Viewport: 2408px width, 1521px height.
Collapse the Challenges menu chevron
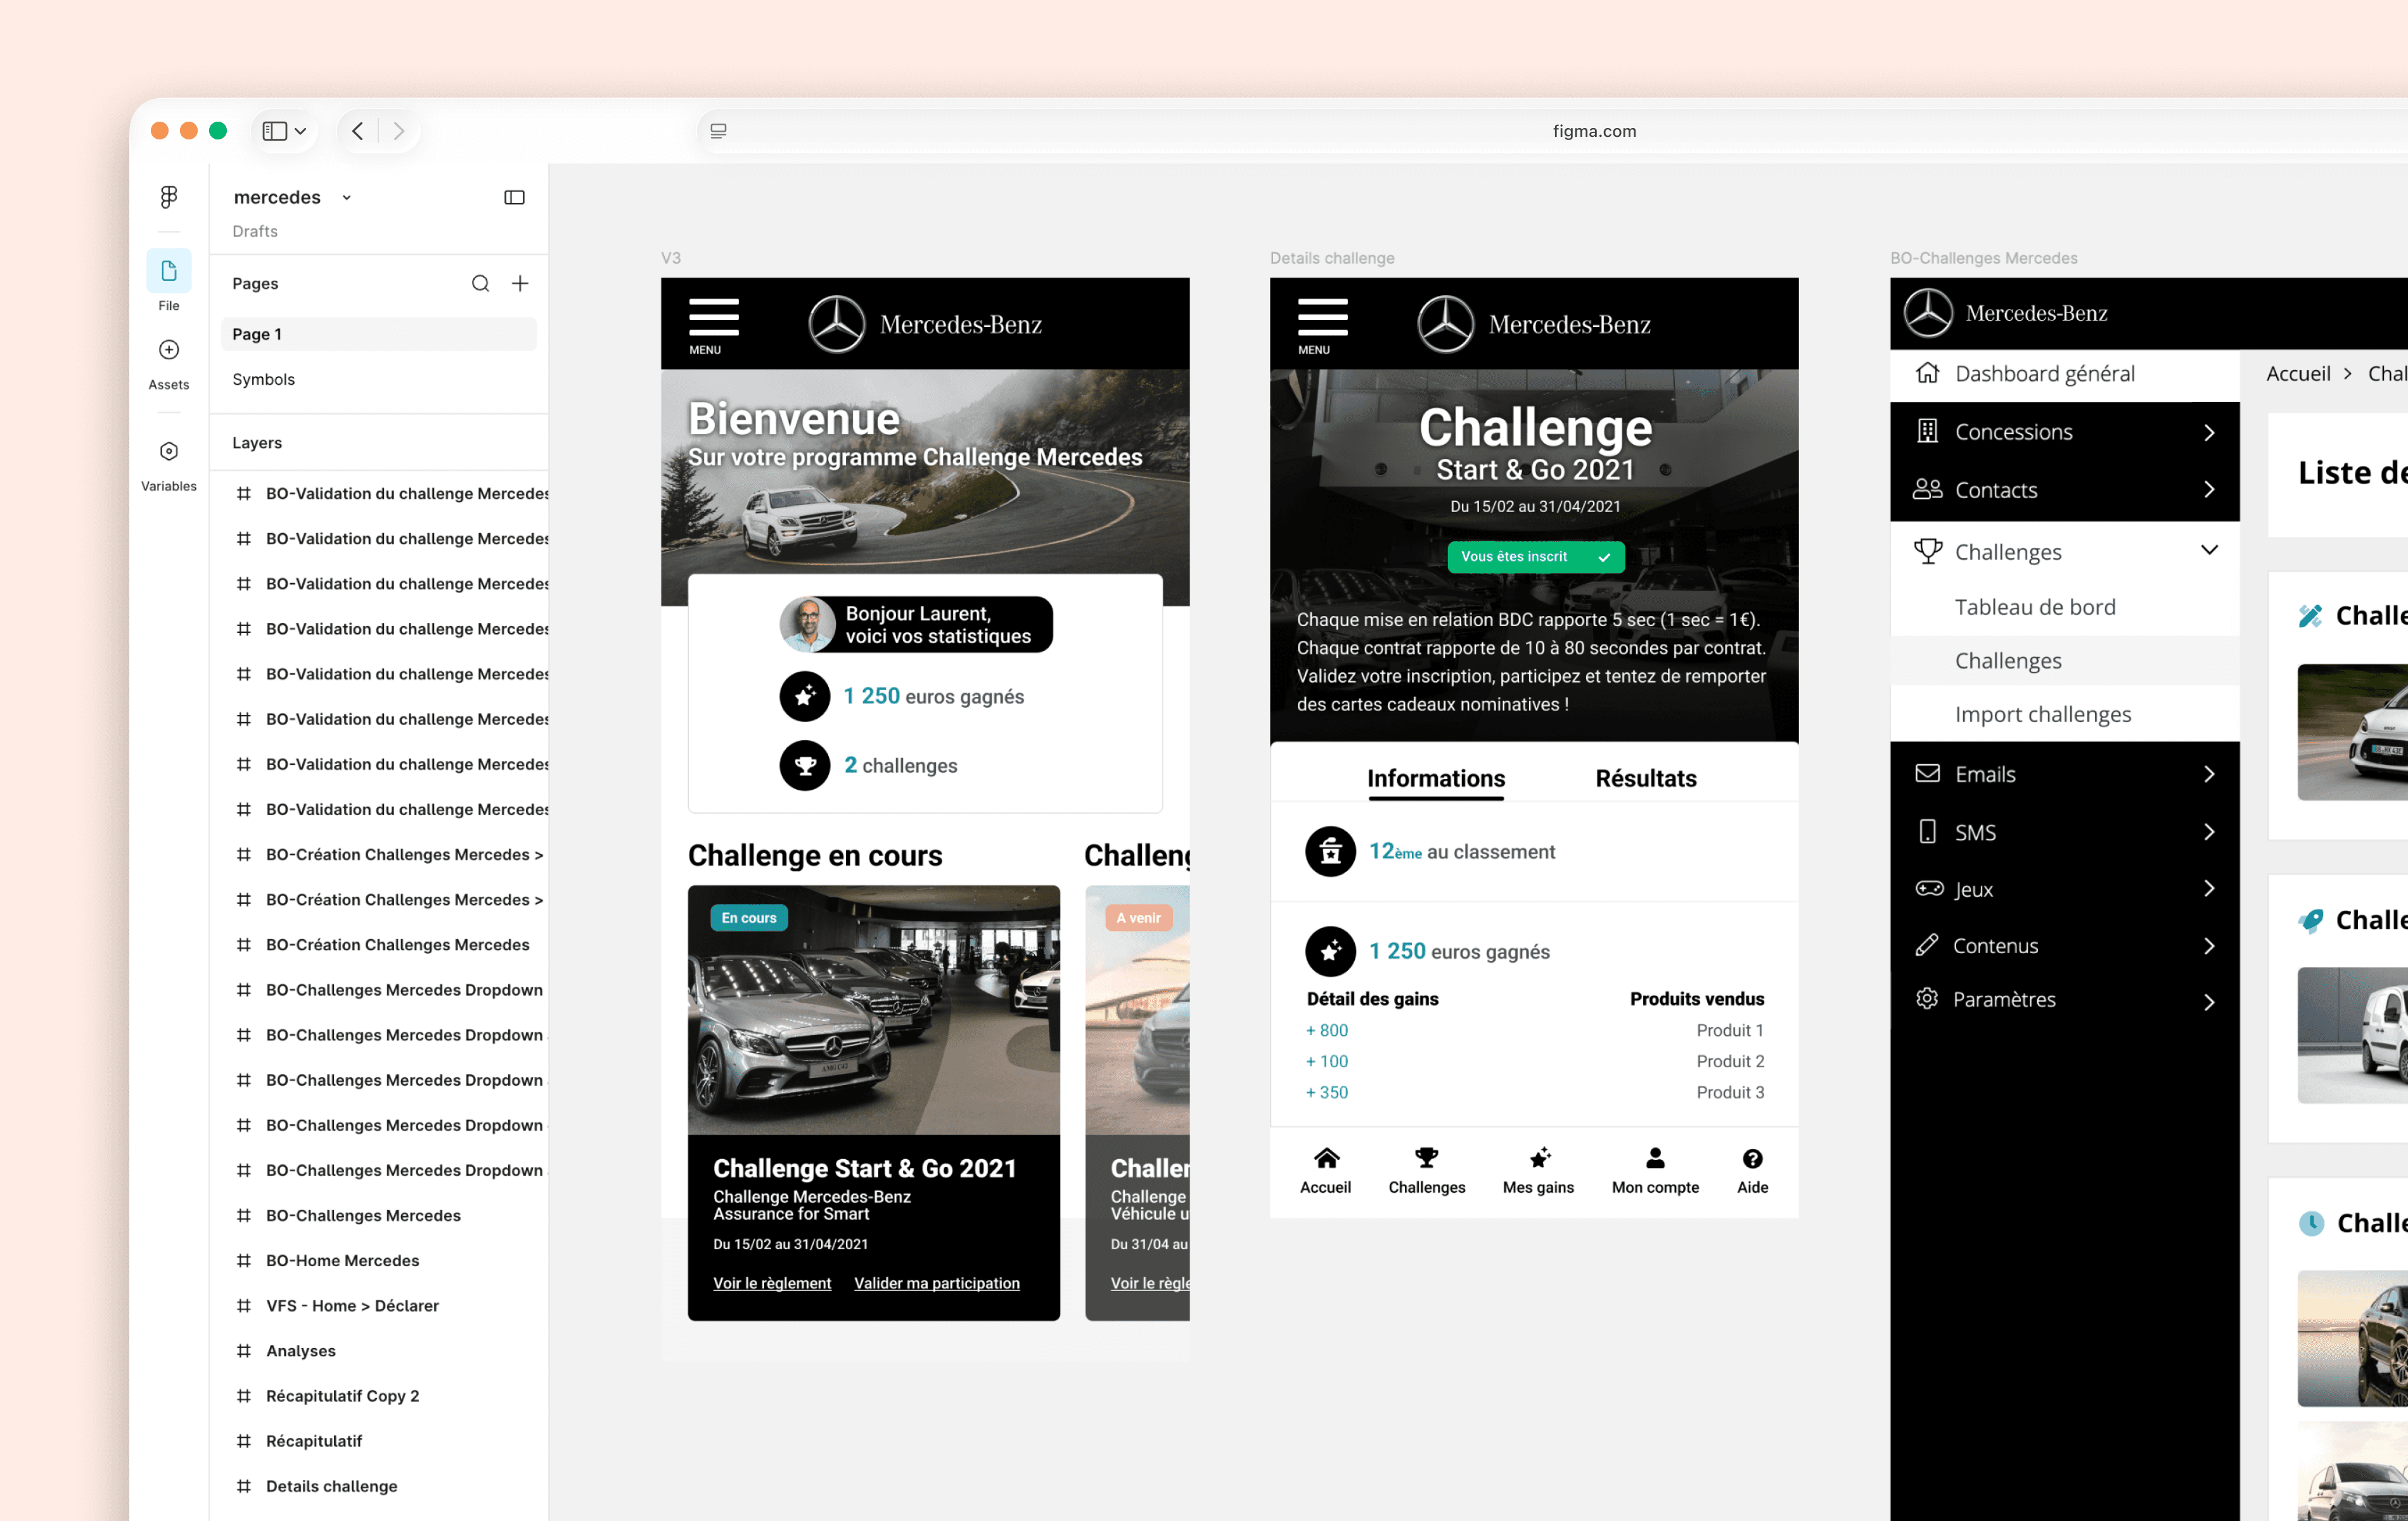click(2210, 550)
